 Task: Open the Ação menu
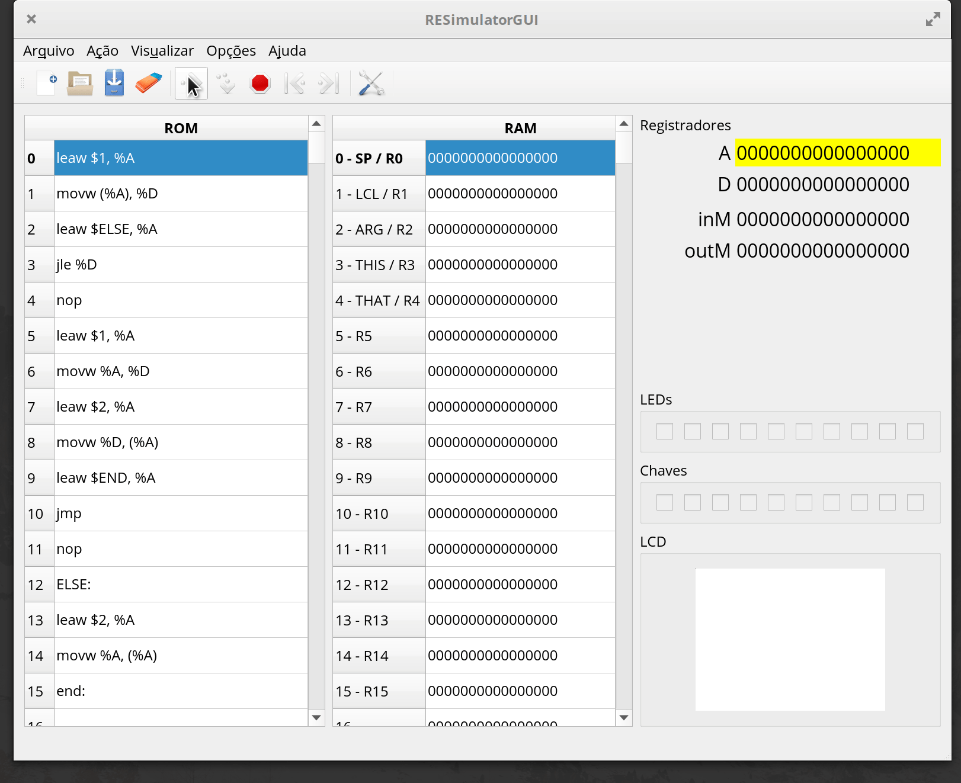[x=102, y=51]
